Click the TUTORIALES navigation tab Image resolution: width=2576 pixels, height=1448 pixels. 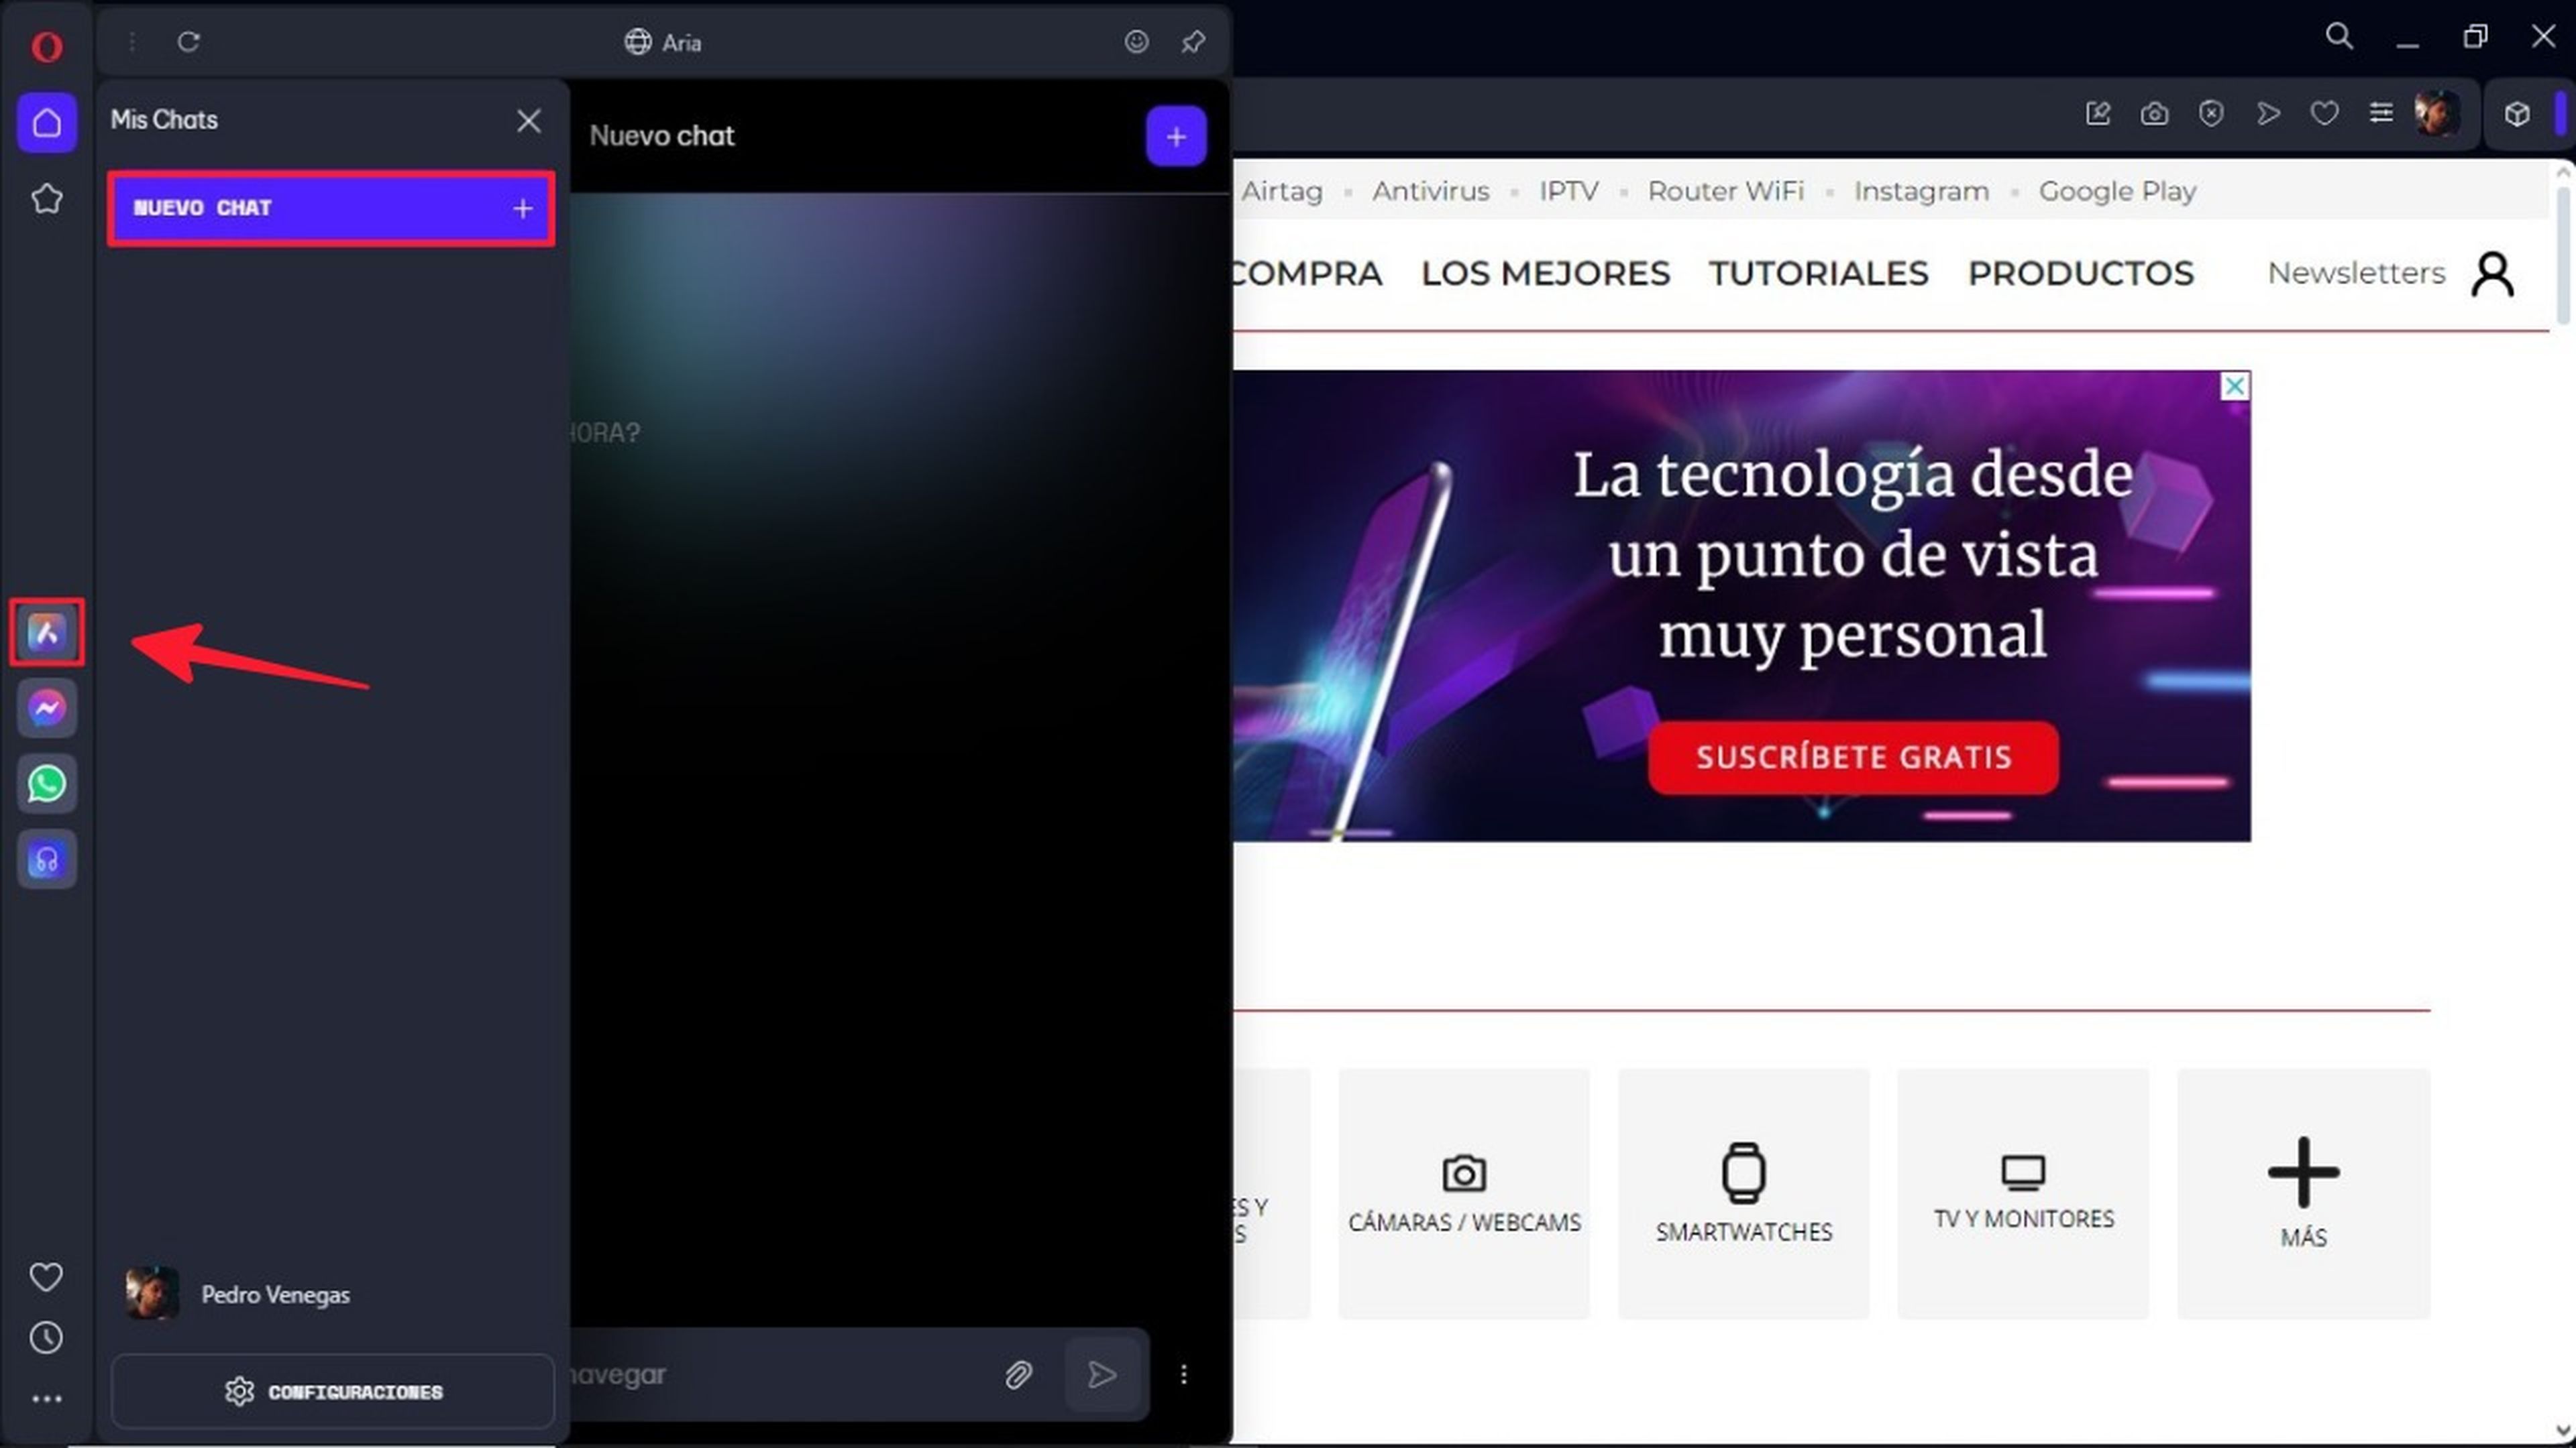[1819, 272]
